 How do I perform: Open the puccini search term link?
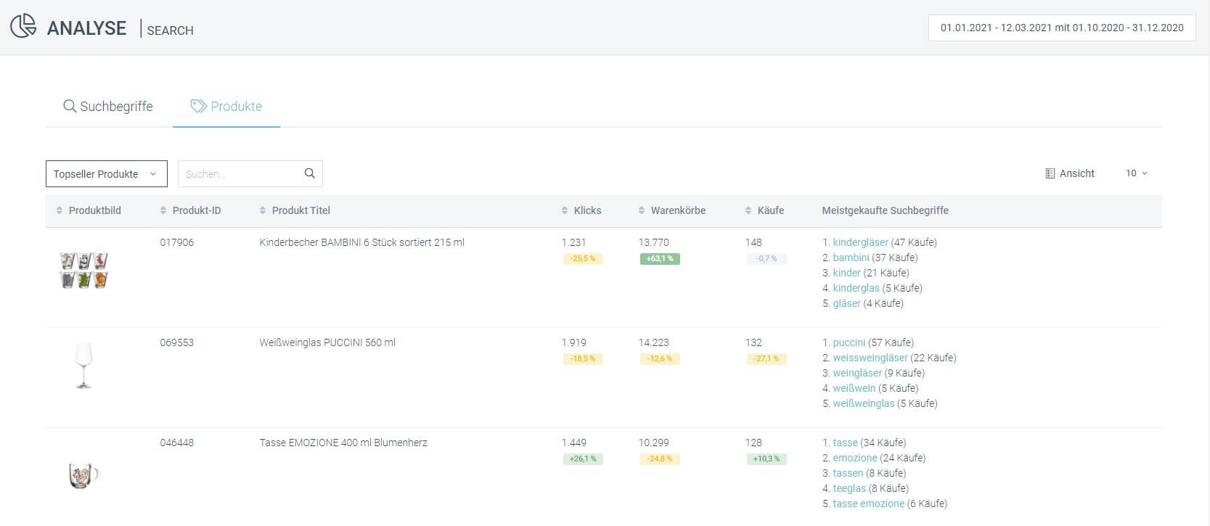point(849,342)
